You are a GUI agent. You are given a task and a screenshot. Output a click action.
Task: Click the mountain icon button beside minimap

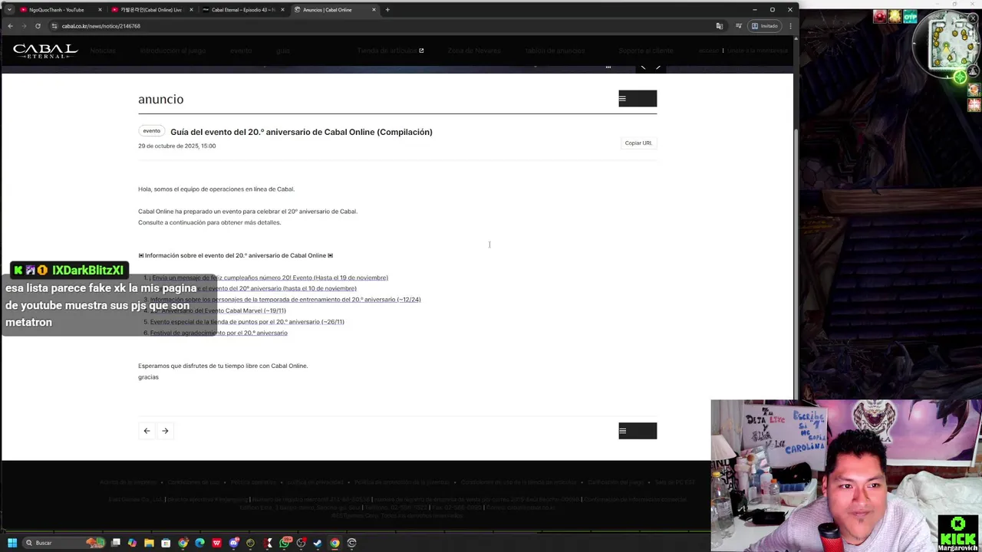[x=974, y=71]
